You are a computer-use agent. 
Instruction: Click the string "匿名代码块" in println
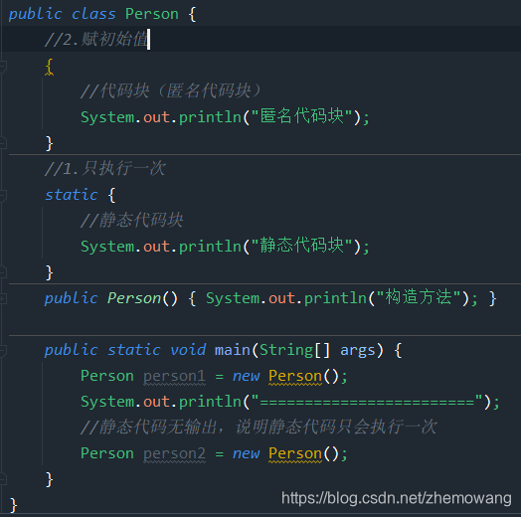301,116
